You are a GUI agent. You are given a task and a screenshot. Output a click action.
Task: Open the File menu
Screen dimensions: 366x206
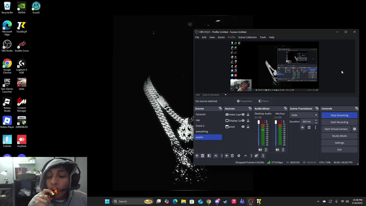point(197,37)
